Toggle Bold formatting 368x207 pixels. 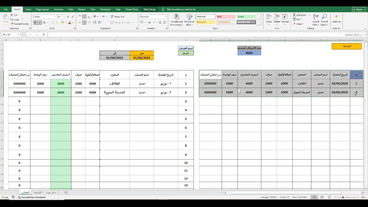35,22
